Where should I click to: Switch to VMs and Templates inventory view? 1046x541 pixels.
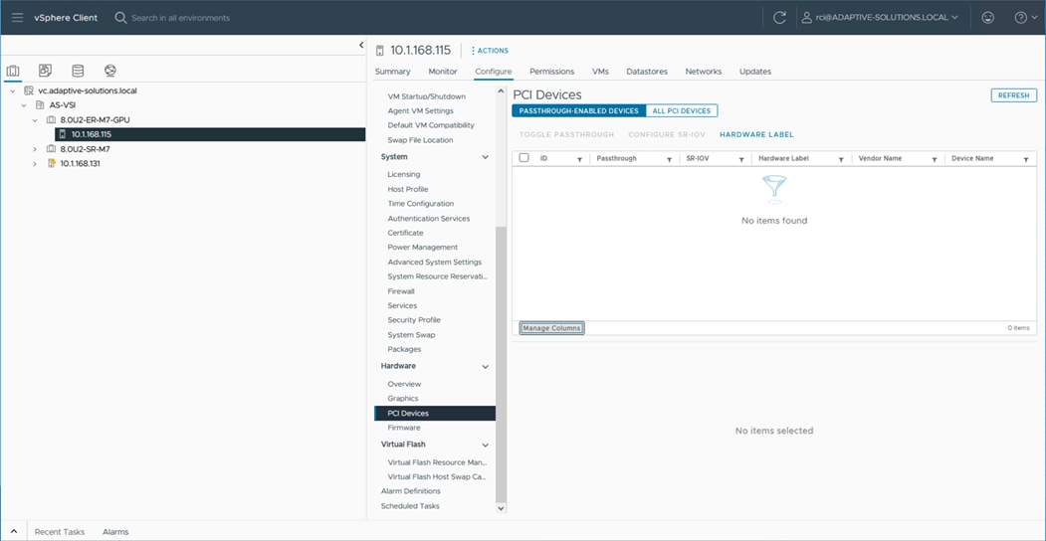[x=46, y=71]
